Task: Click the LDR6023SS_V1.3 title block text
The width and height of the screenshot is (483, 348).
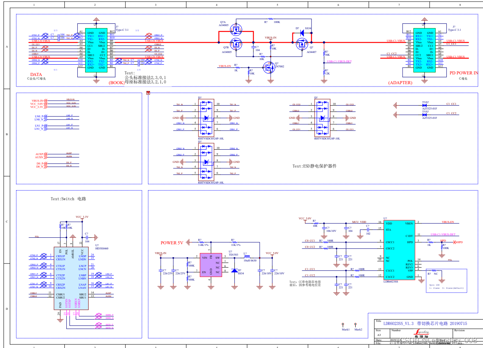Action: click(x=397, y=323)
